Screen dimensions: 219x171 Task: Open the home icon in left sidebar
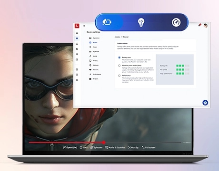(x=77, y=33)
